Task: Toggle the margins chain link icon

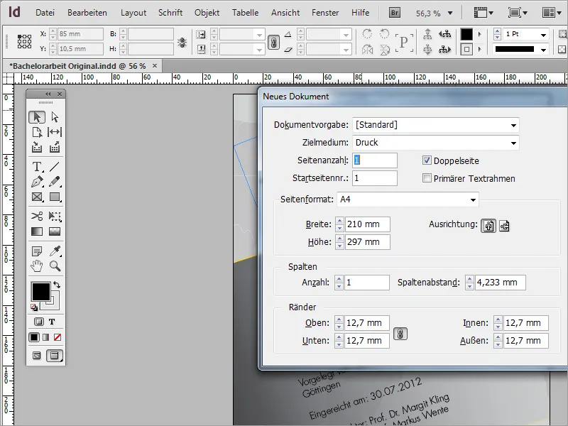Action: pos(400,332)
